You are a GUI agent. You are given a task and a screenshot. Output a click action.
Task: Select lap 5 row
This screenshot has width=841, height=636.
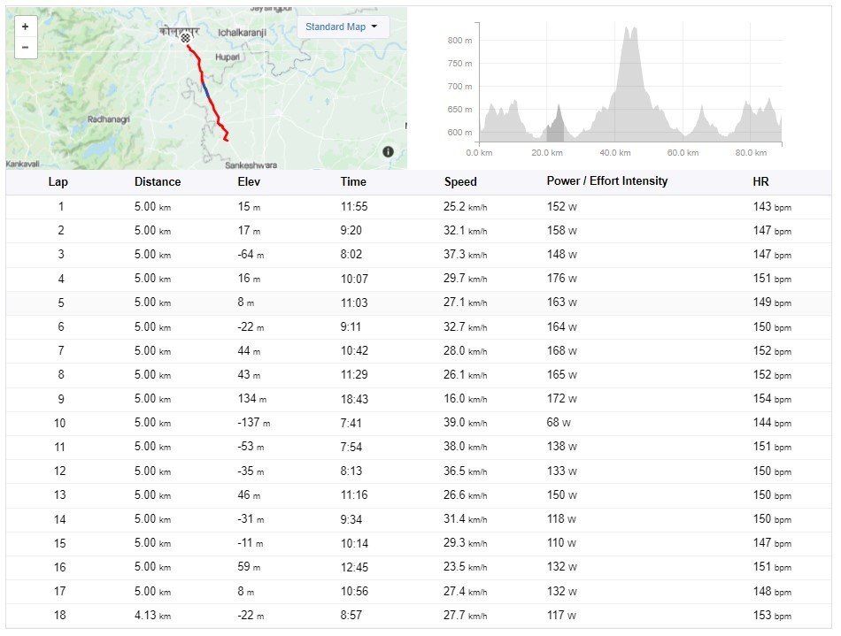tap(420, 303)
